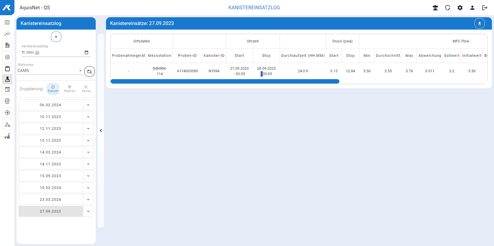Click the database icon in the sidebar

coord(7,57)
